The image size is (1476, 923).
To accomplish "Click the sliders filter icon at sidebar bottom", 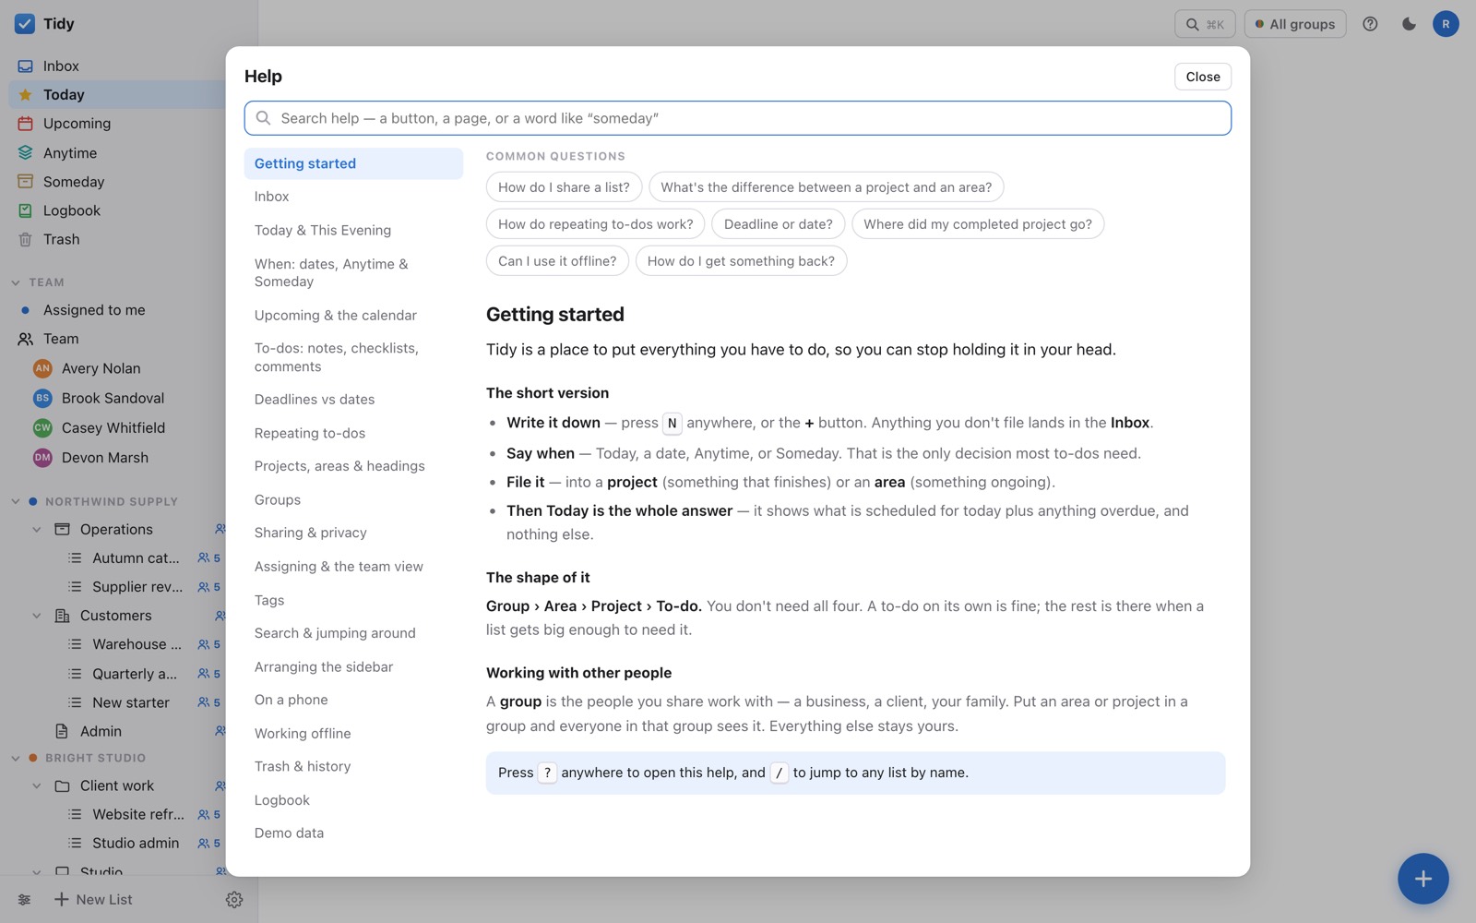I will (x=24, y=899).
